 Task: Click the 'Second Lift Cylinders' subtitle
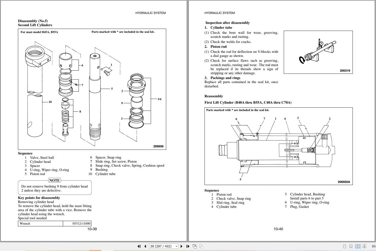coord(35,25)
